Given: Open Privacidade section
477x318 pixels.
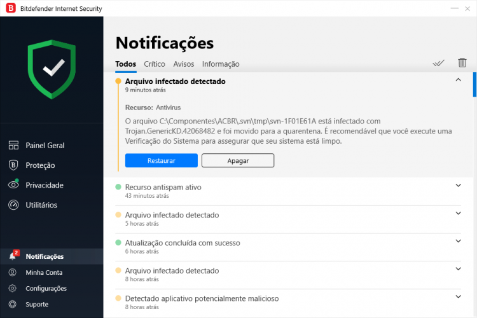Looking at the screenshot, I should coord(45,185).
